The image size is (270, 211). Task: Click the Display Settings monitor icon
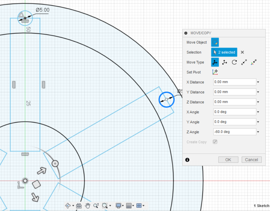pos(118,205)
